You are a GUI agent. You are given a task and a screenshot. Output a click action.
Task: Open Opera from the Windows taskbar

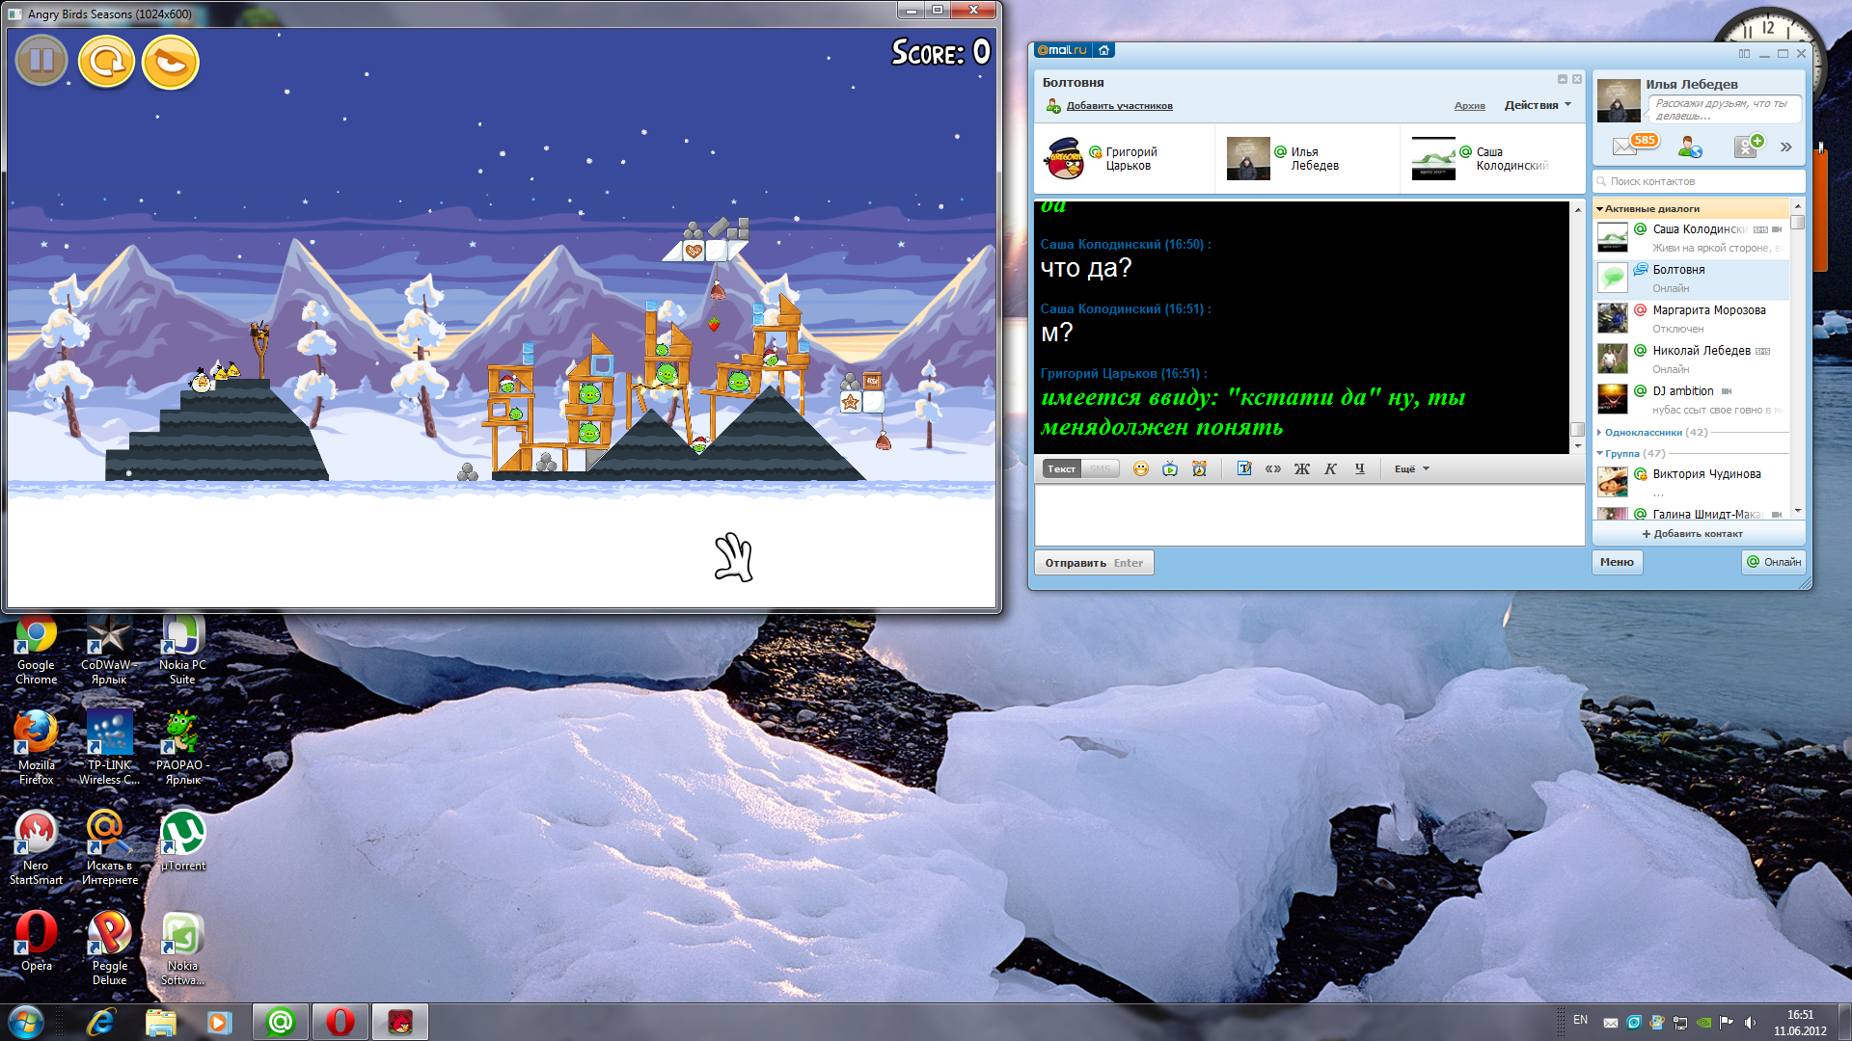click(x=340, y=1022)
